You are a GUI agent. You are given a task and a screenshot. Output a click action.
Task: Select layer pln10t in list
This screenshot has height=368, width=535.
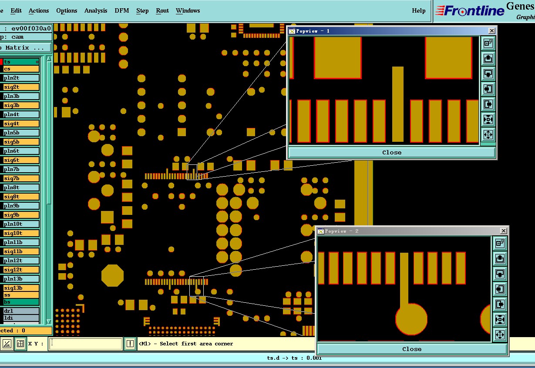click(x=21, y=224)
